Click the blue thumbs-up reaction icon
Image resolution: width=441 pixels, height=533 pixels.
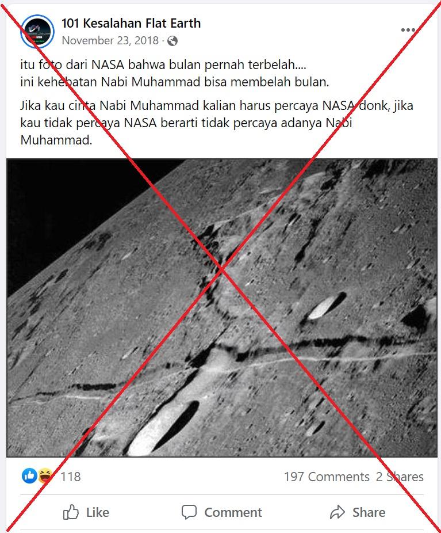click(29, 476)
